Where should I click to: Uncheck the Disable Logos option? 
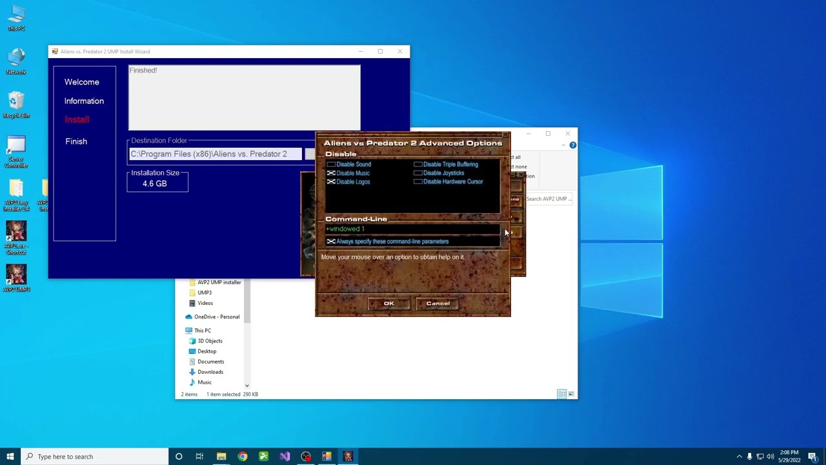point(348,182)
